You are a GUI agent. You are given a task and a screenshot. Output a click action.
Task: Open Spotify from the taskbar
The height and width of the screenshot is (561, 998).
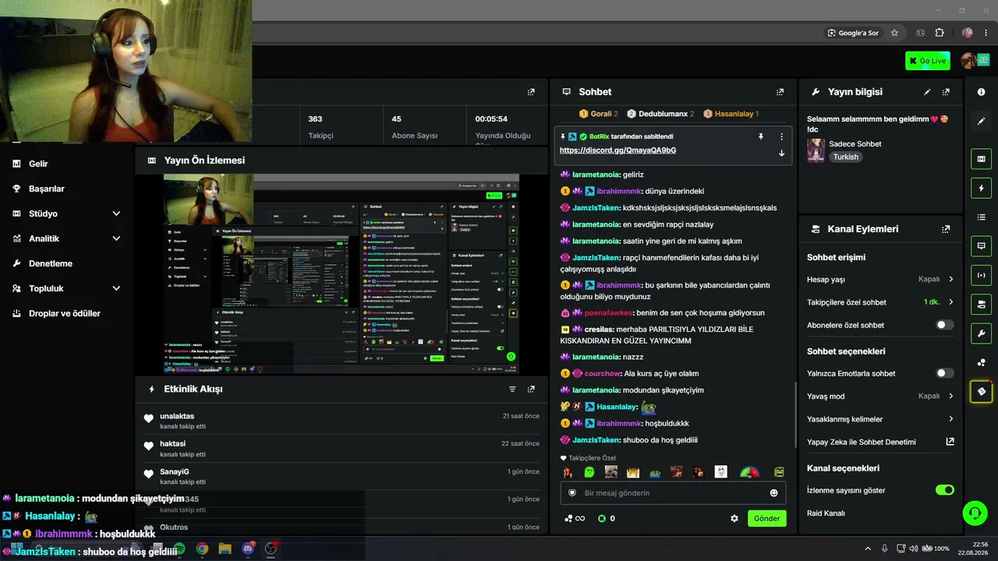click(x=179, y=549)
